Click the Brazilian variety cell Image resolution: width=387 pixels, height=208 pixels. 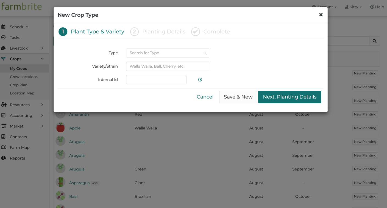coord(143,197)
